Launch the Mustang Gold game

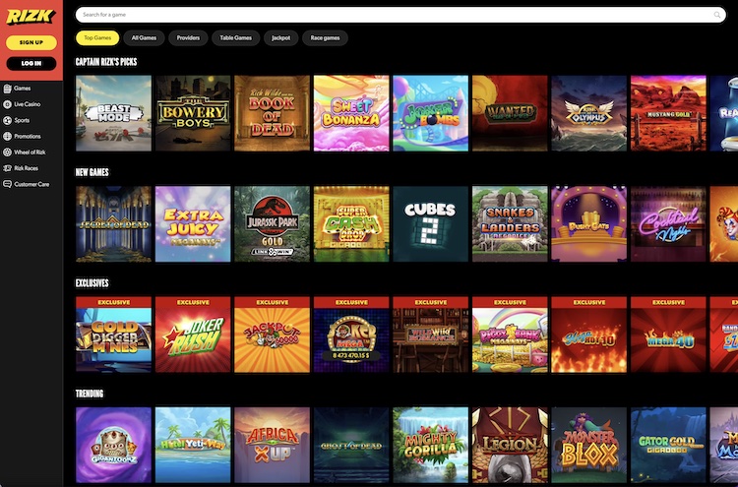pos(668,113)
